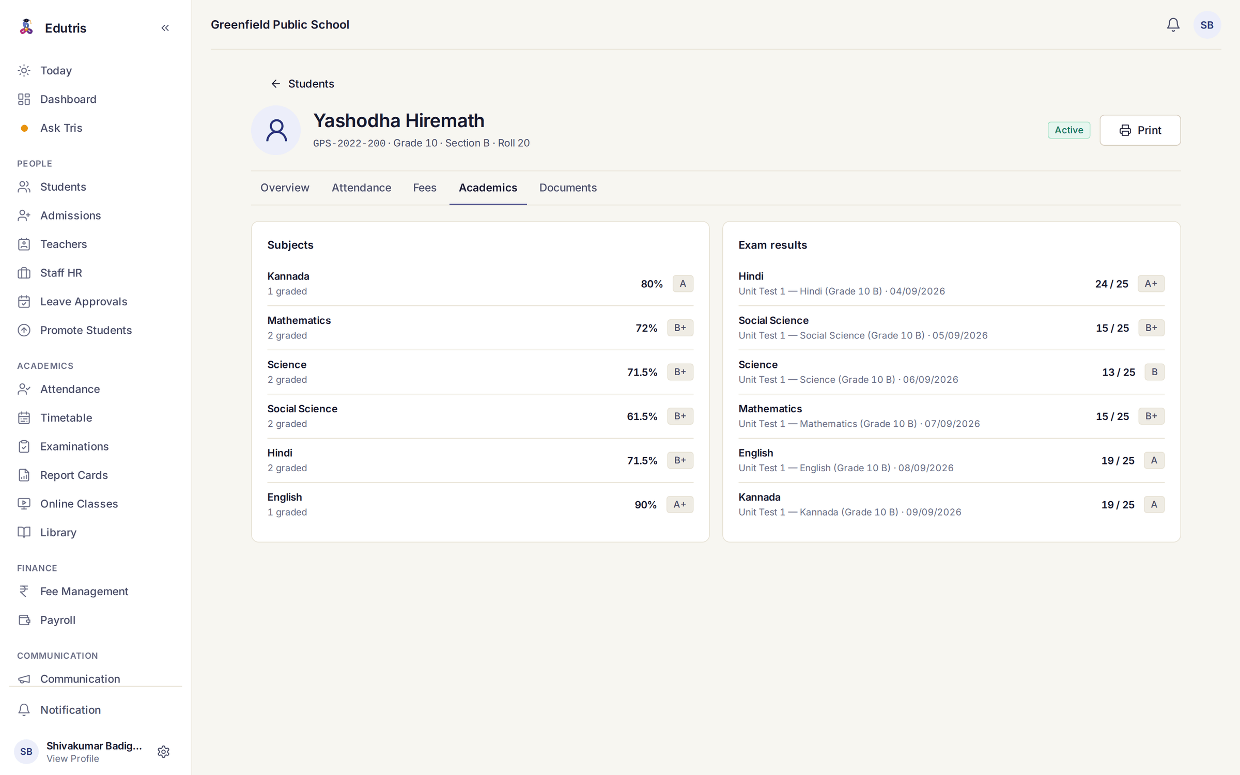Click the Payroll wallet icon
The height and width of the screenshot is (775, 1240).
[24, 620]
